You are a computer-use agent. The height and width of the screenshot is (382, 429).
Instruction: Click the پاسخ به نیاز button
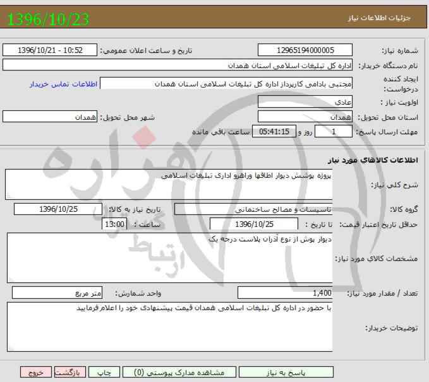click(286, 372)
